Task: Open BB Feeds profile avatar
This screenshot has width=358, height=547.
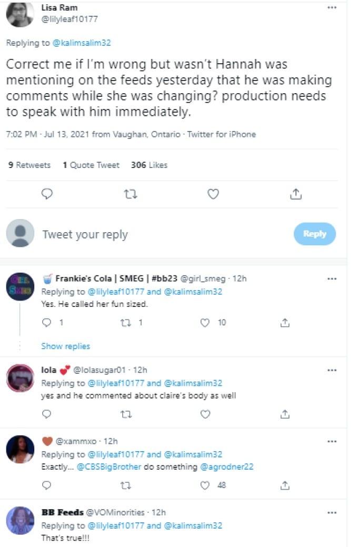Action: (x=21, y=521)
